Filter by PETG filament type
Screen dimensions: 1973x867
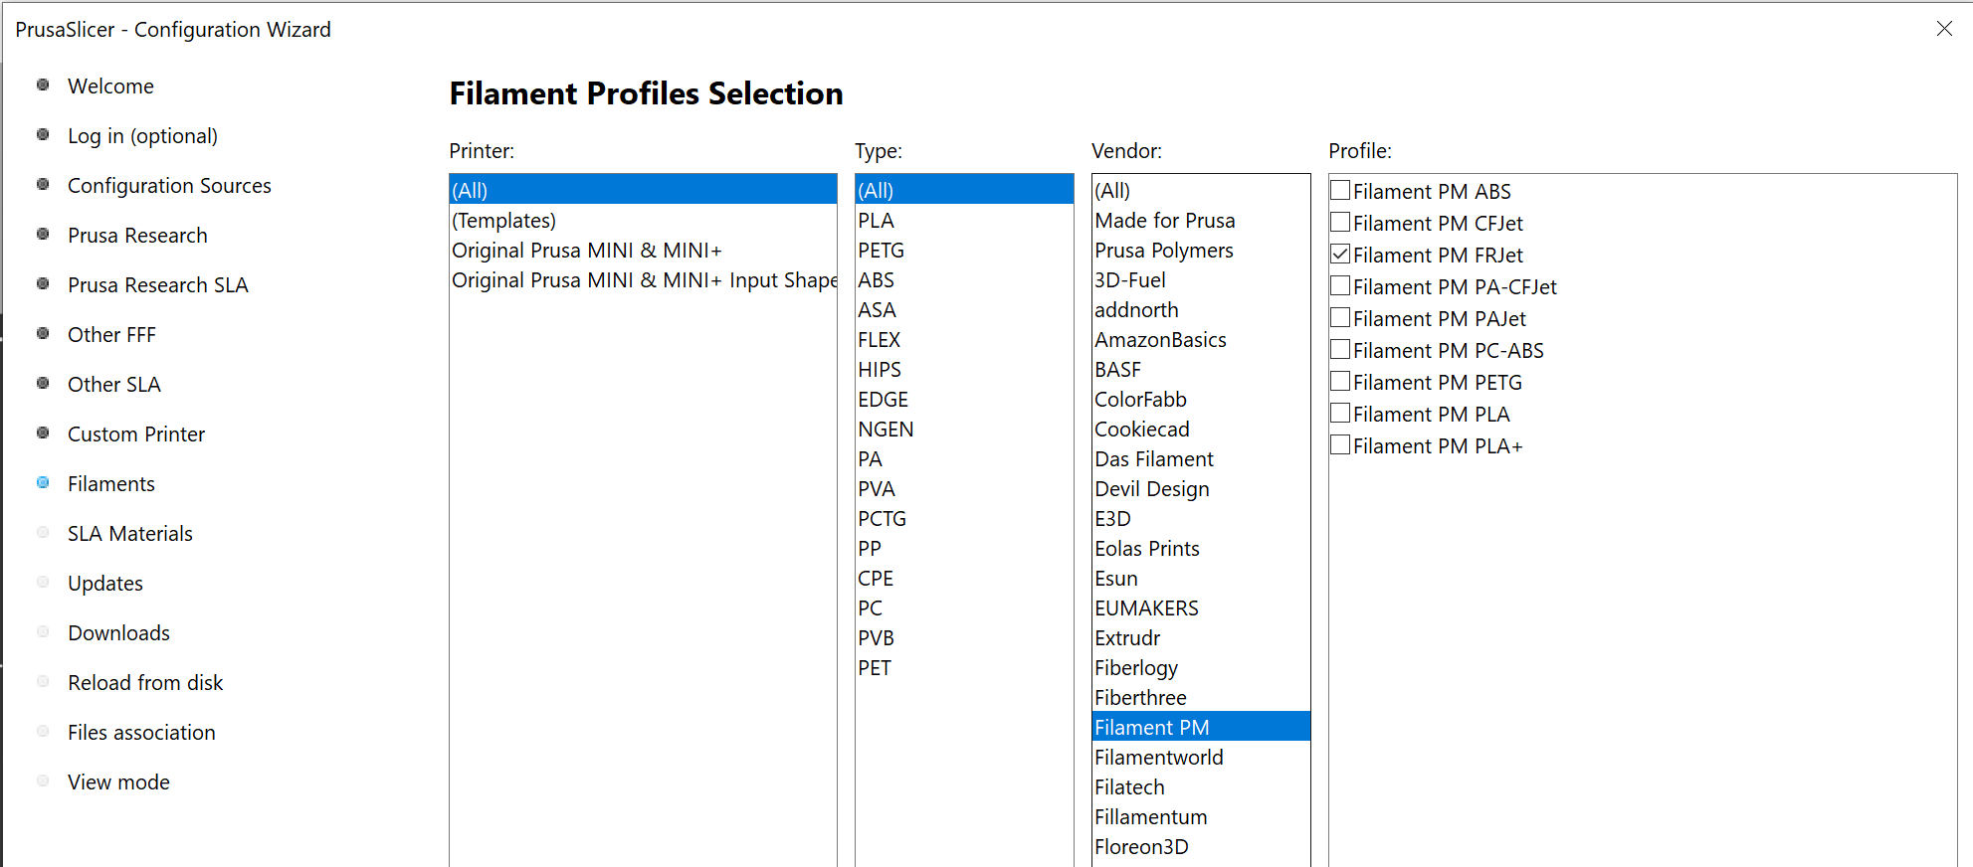click(x=964, y=250)
